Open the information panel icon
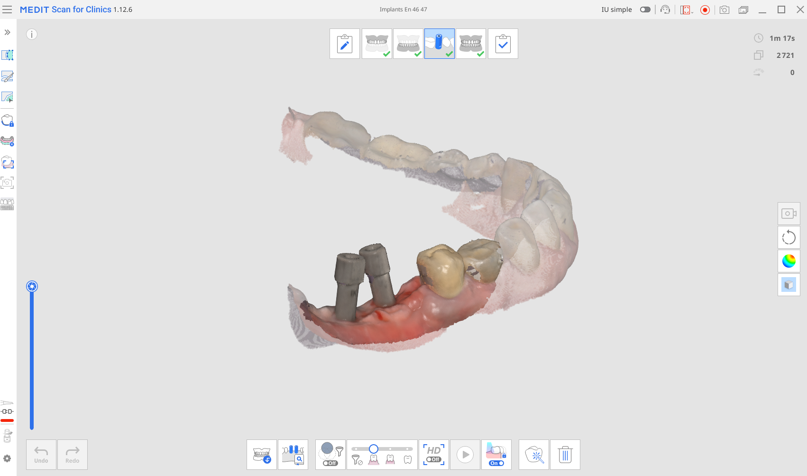The image size is (807, 476). 32,34
